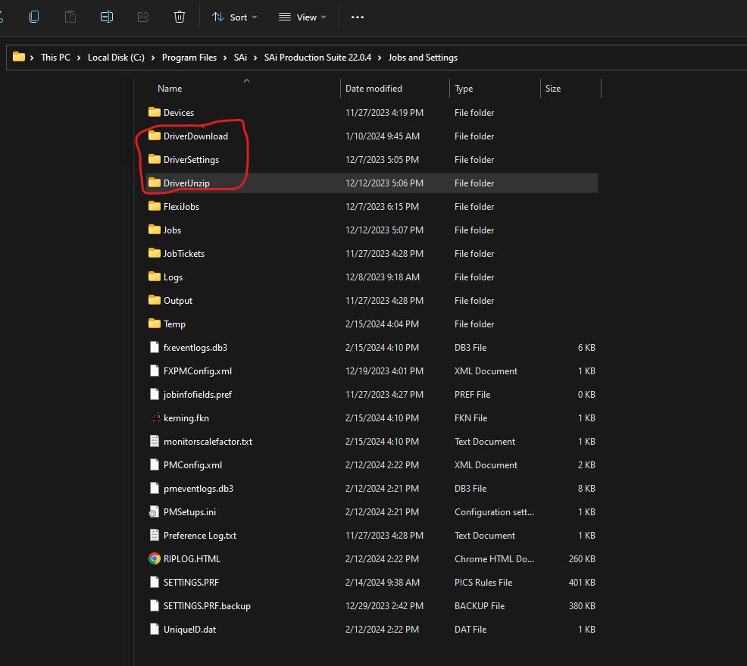The height and width of the screenshot is (666, 747).
Task: Click BACKUP File type cell
Action: pyautogui.click(x=480, y=606)
